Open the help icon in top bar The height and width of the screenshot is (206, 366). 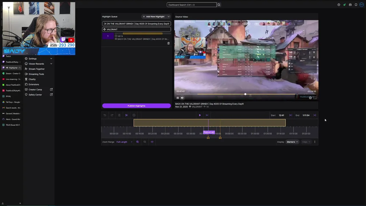point(339,5)
